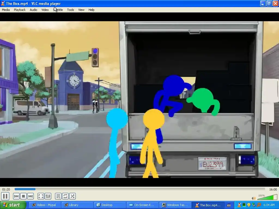Open the Help menu
Screen dimensions: 279x209
click(x=92, y=10)
